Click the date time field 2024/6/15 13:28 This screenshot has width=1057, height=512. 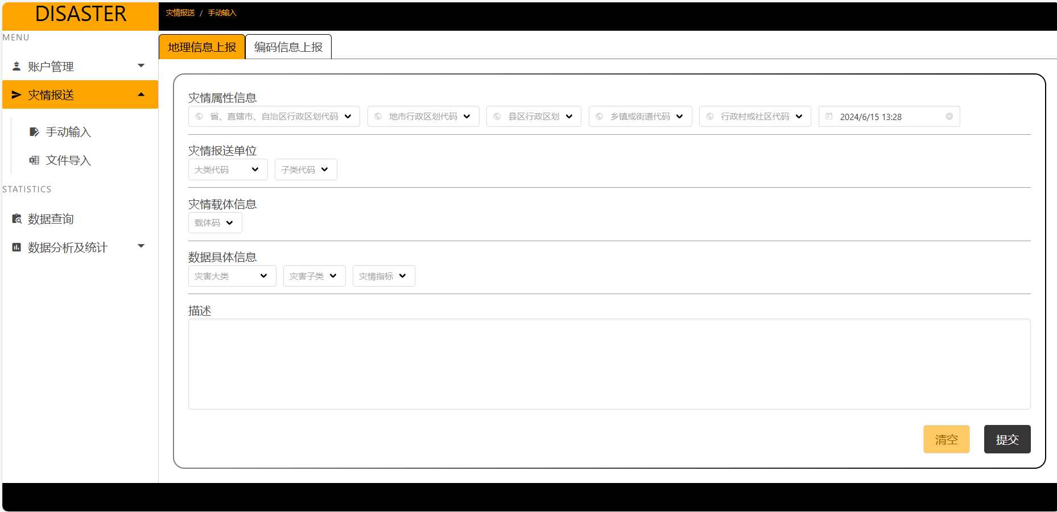(x=889, y=117)
